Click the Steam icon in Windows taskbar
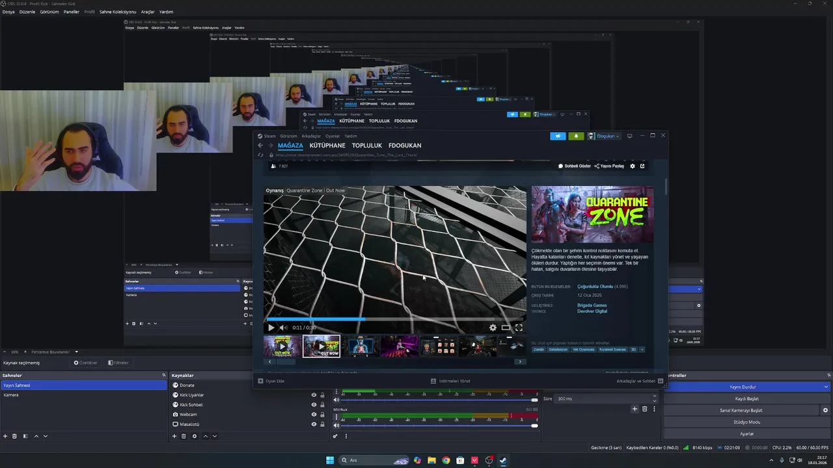Image resolution: width=833 pixels, height=468 pixels. (503, 460)
